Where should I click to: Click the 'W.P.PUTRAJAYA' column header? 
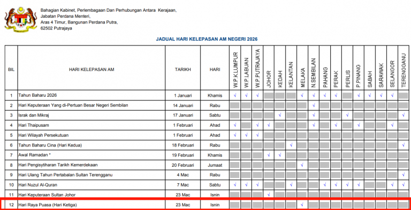[x=257, y=68]
